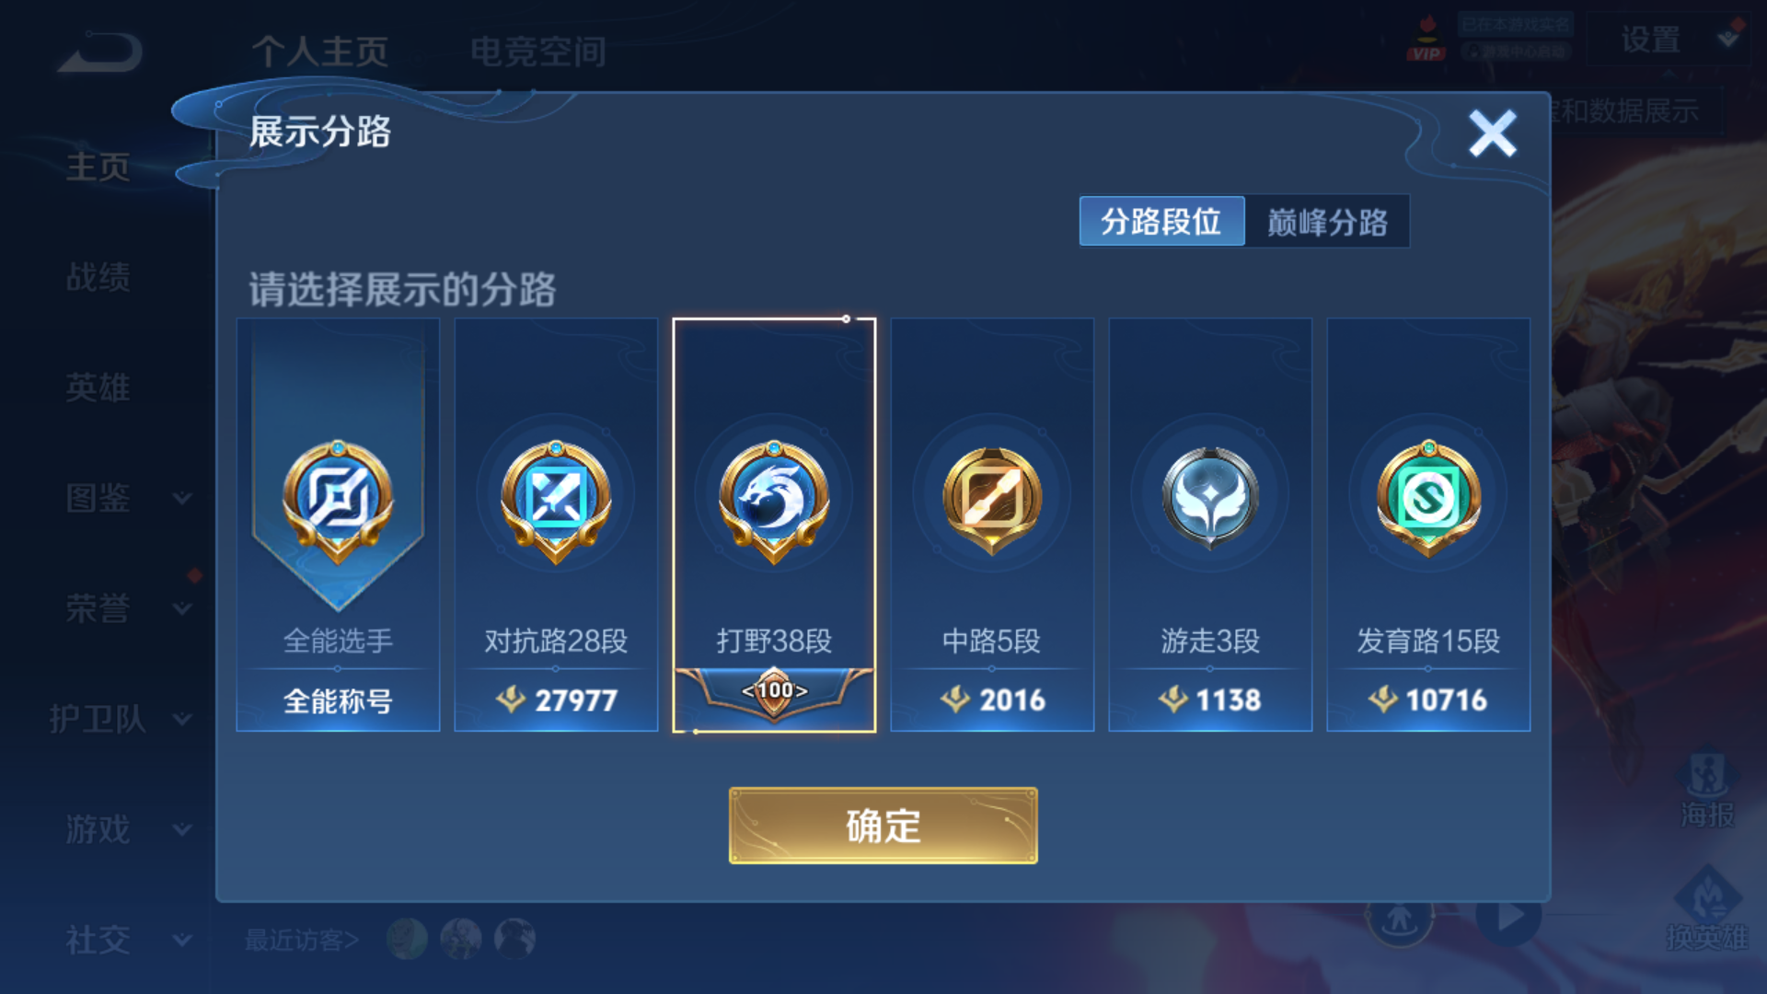Open the 个人主页 tab
The image size is (1767, 994).
320,52
